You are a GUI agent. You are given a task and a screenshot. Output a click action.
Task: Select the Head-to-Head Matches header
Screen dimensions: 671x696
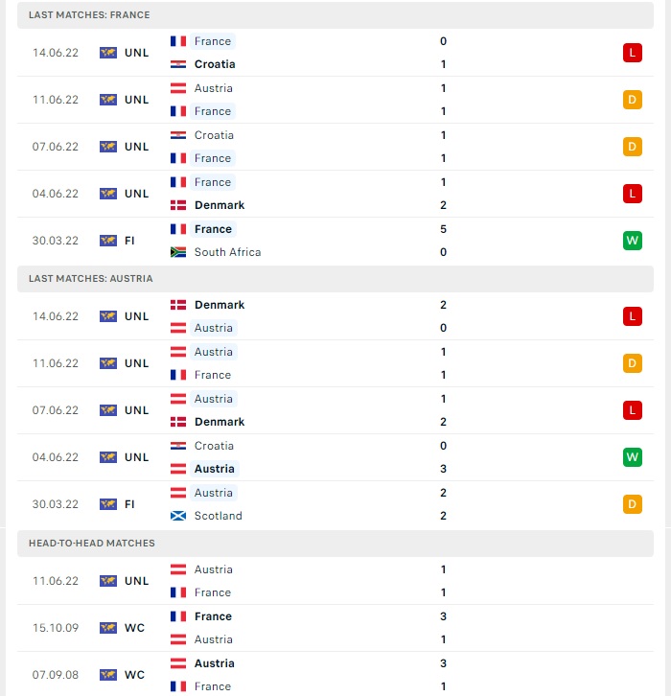335,544
